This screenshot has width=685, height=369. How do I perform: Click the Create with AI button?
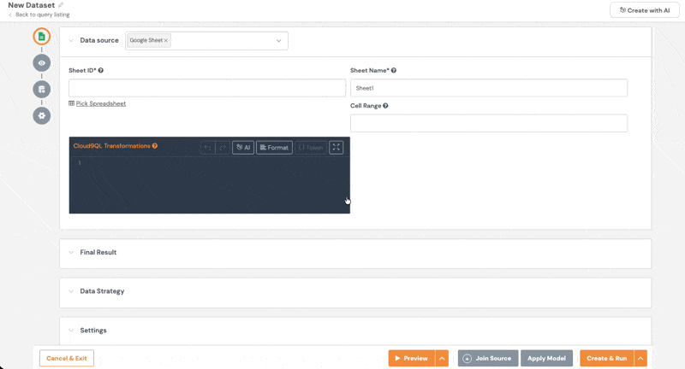[x=645, y=10]
